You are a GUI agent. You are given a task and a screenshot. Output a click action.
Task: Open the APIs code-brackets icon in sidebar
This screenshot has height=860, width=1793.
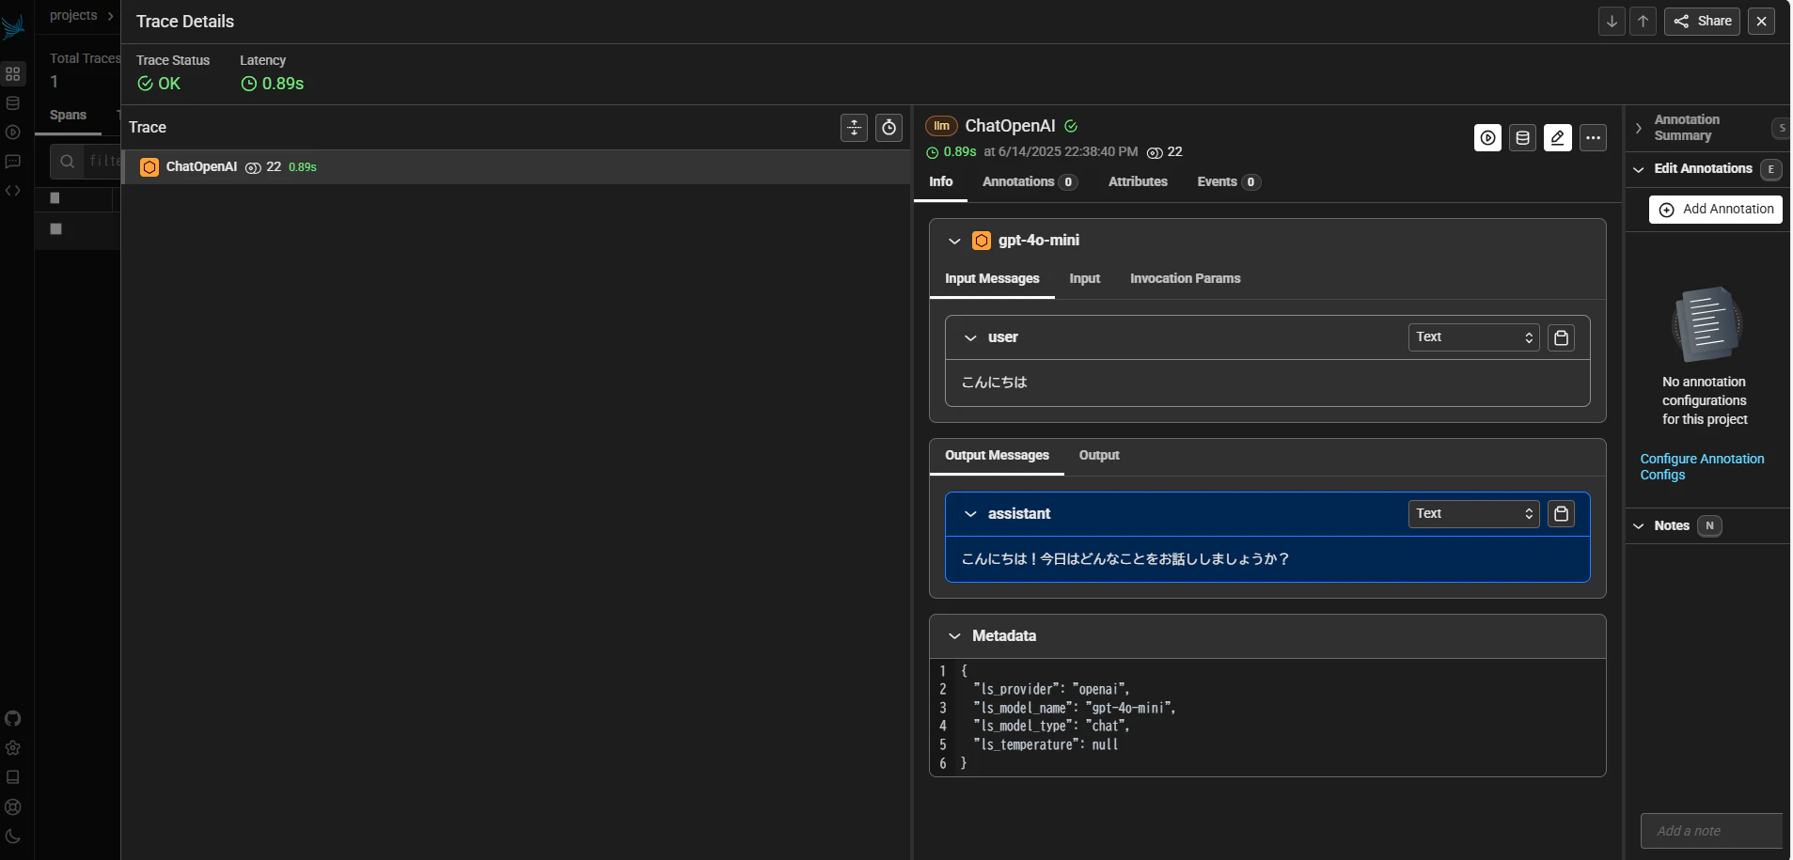pyautogui.click(x=13, y=191)
